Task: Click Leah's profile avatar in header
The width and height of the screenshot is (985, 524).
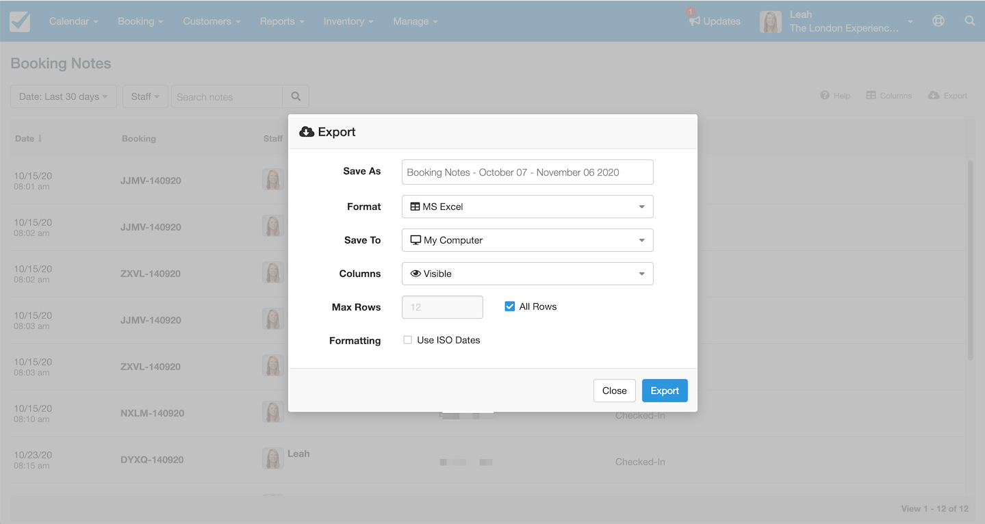Action: click(771, 21)
